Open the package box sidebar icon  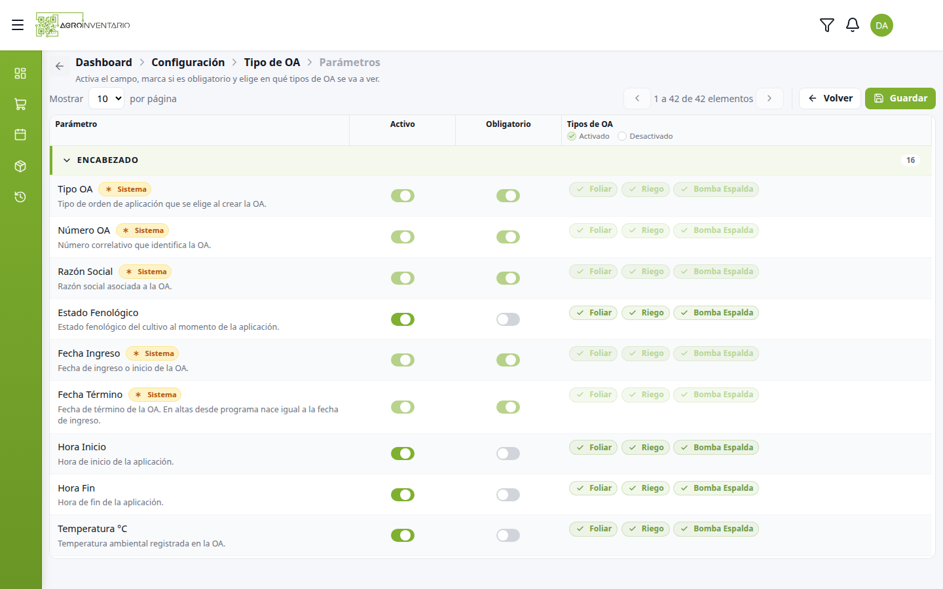(x=20, y=166)
